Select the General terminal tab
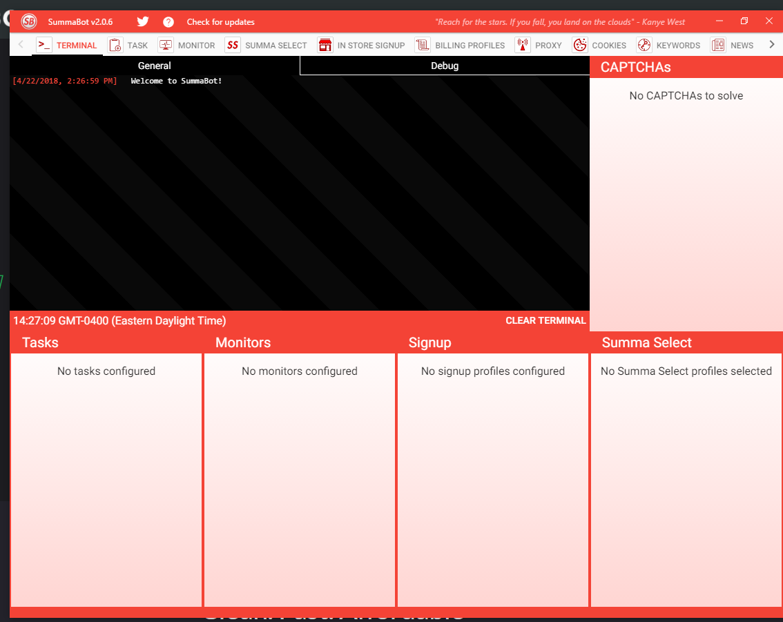 tap(154, 66)
